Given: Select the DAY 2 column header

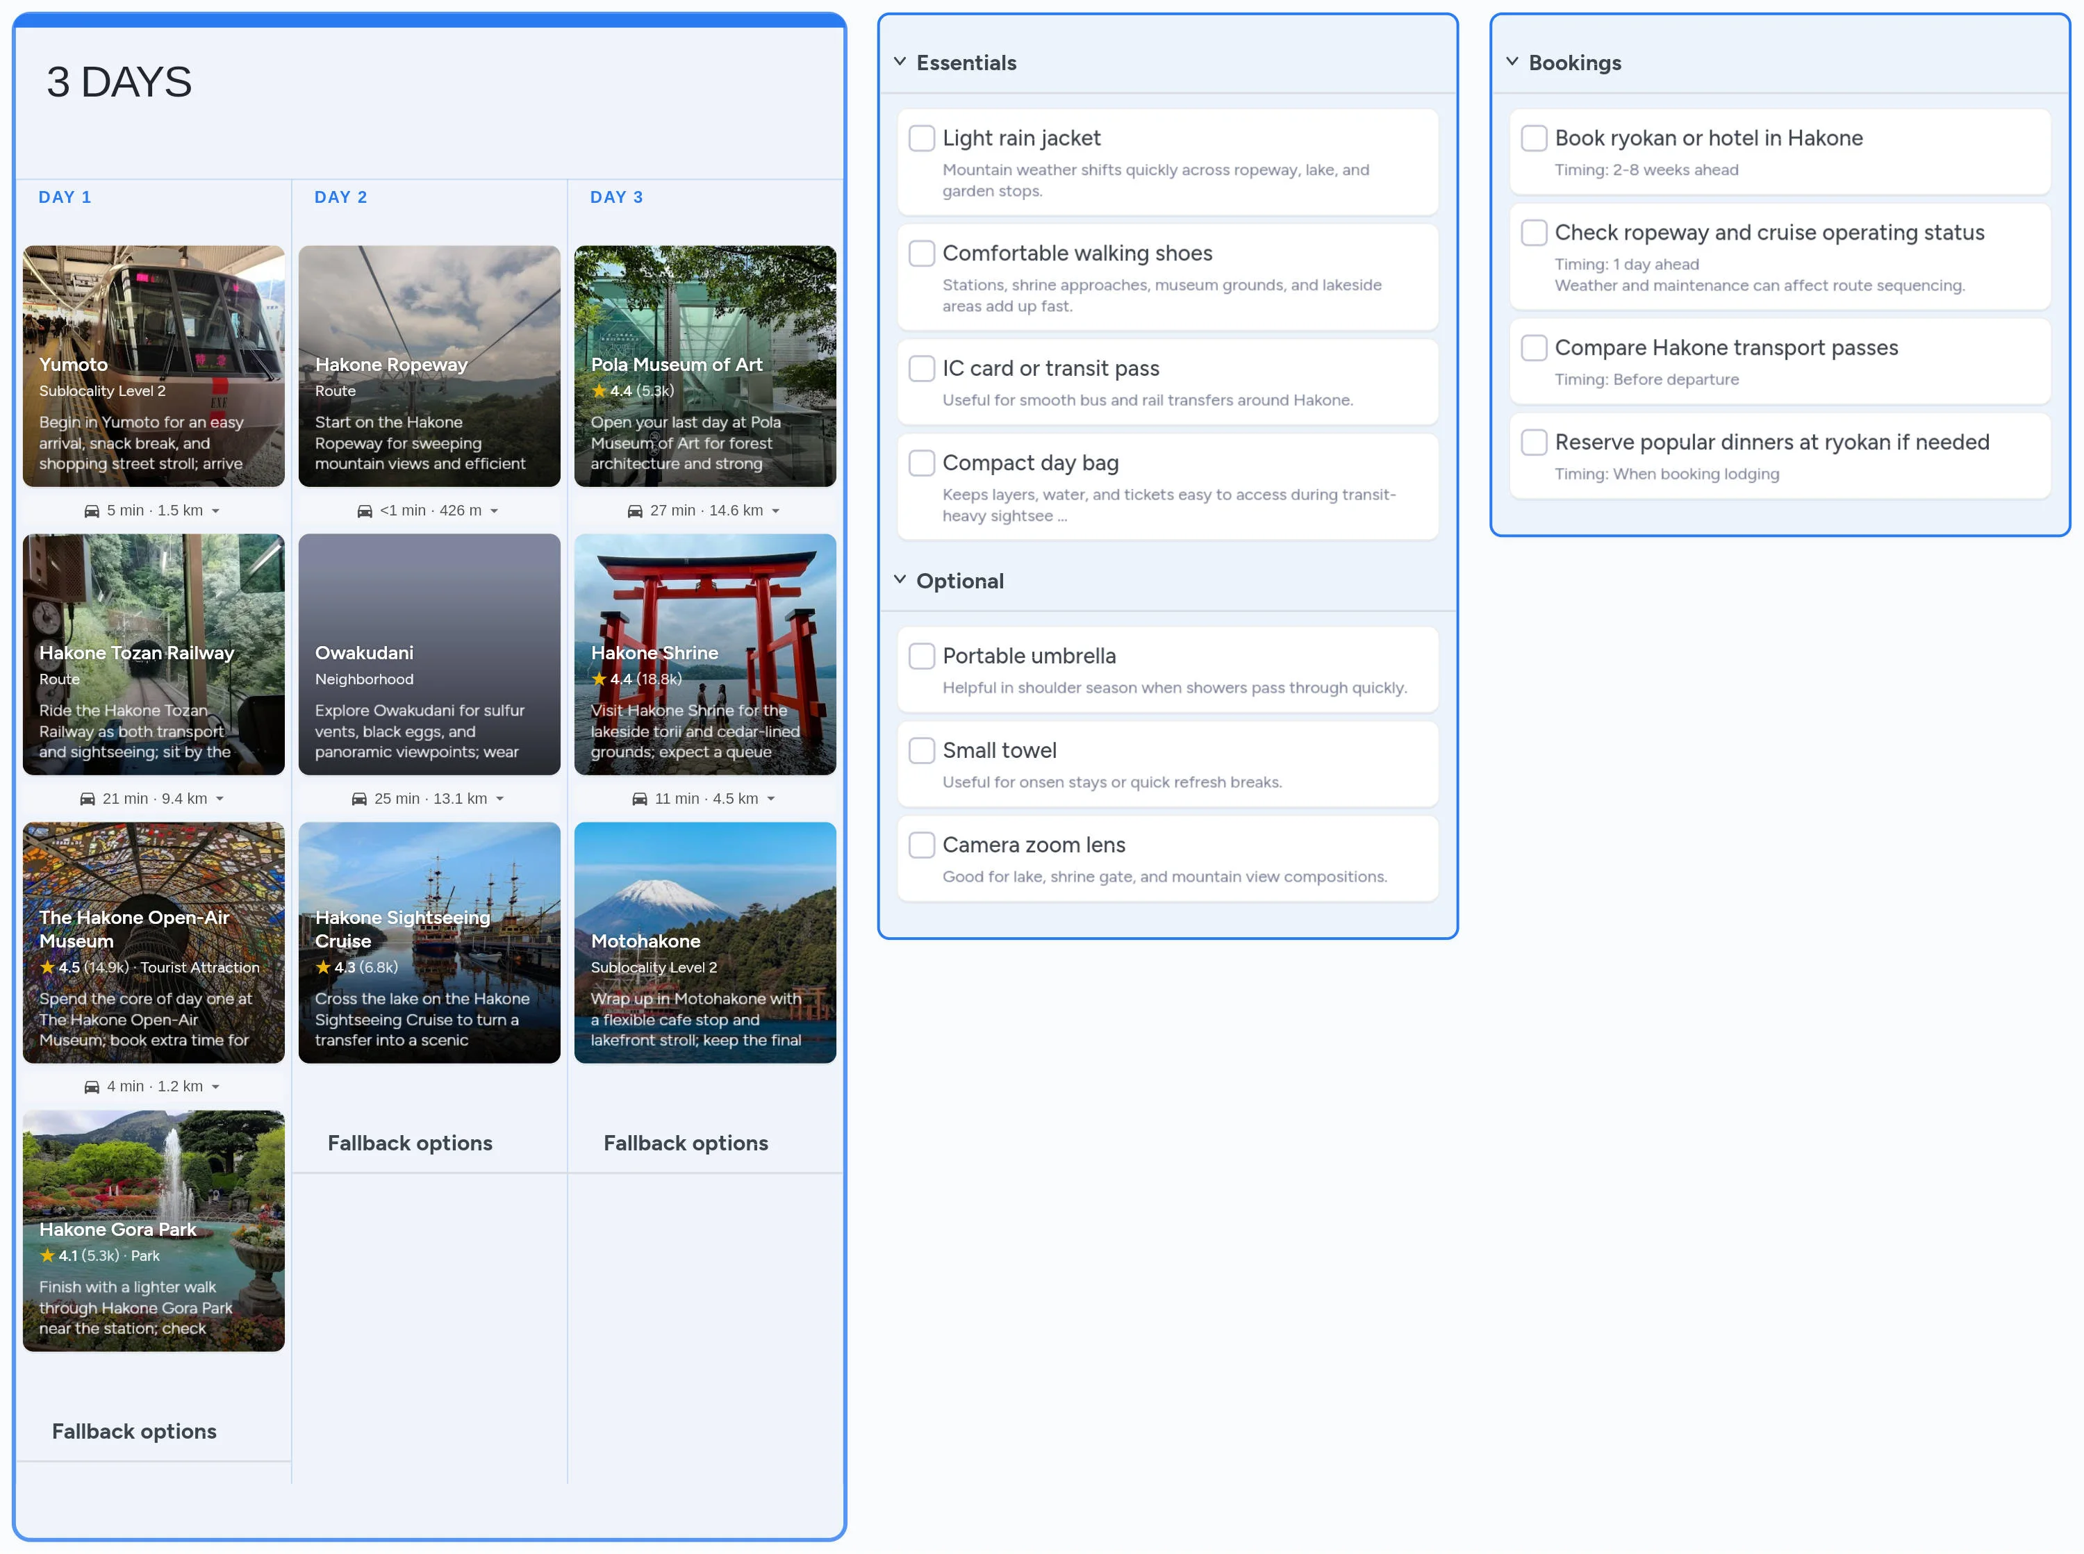Looking at the screenshot, I should pyautogui.click(x=340, y=197).
